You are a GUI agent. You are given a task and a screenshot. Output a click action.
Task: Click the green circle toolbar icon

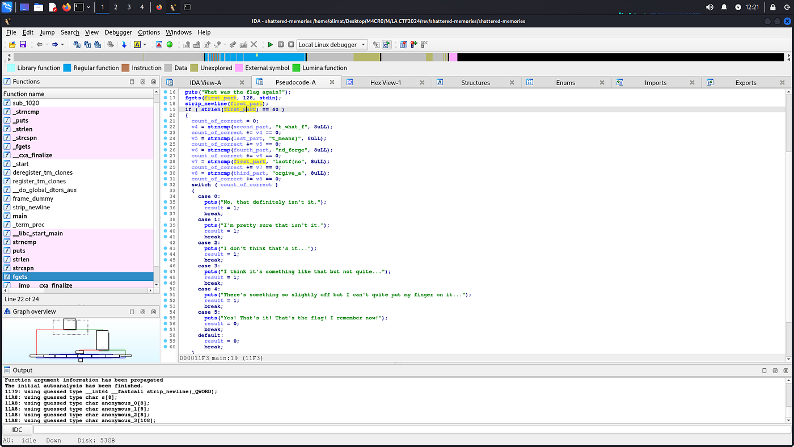click(x=169, y=44)
